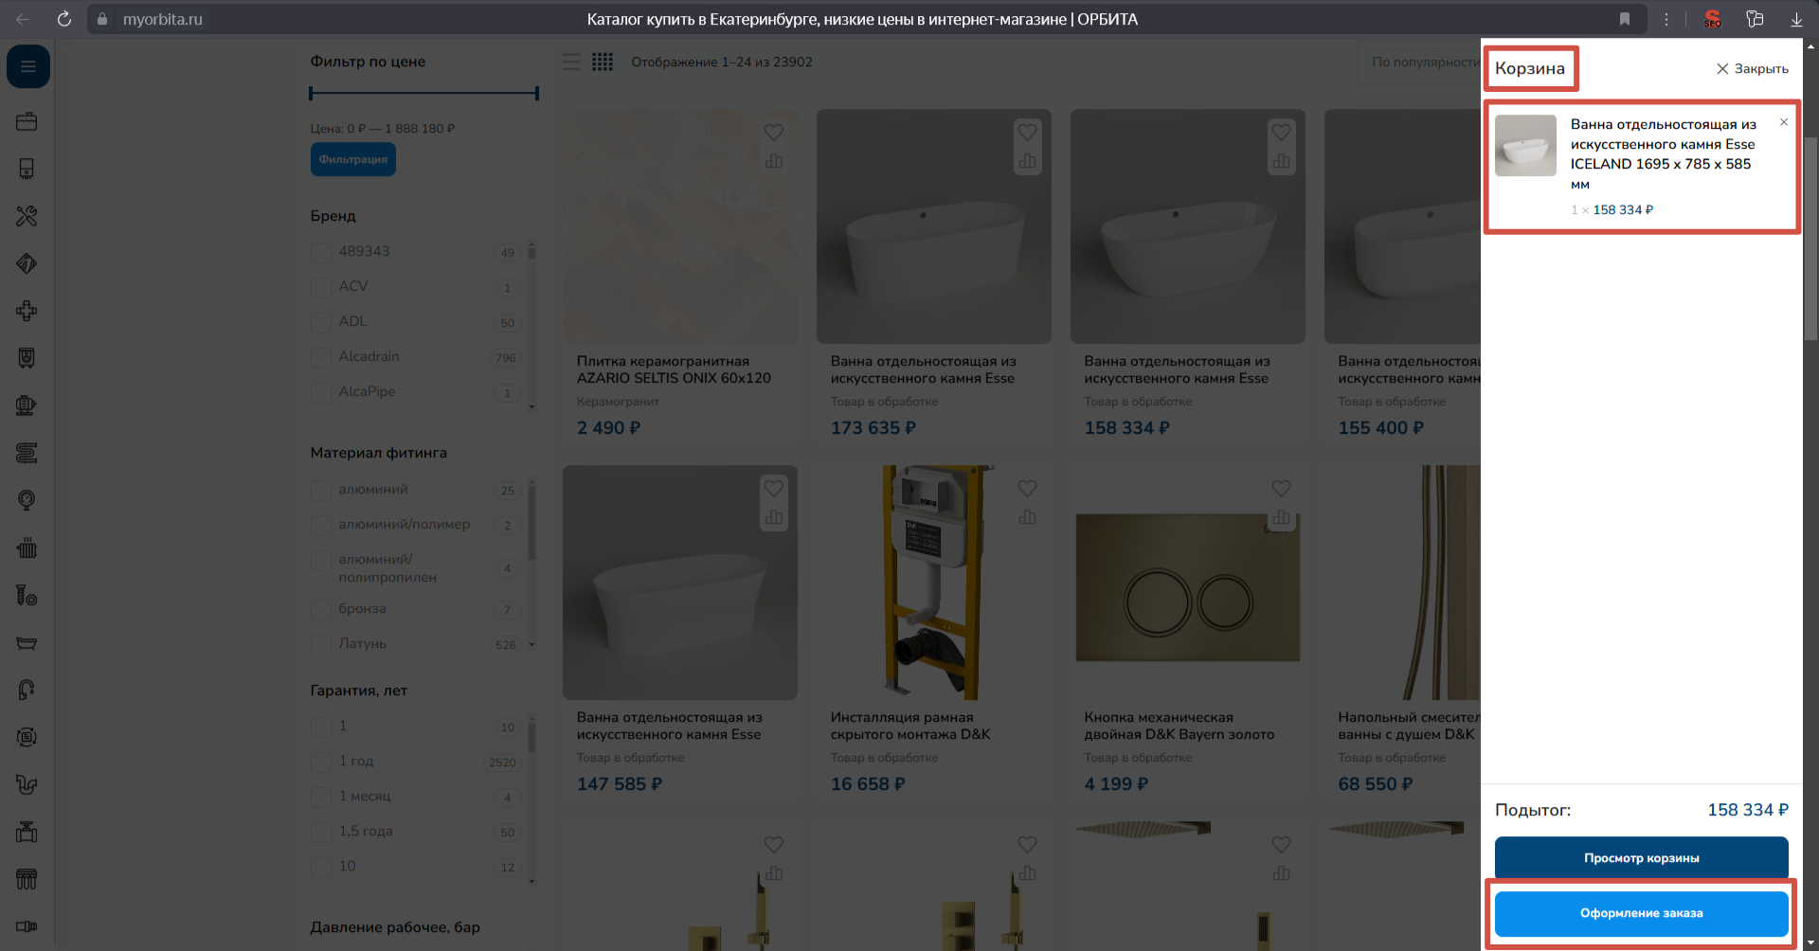Tick the алюминий material checkbox
This screenshot has width=1819, height=951.
321,490
